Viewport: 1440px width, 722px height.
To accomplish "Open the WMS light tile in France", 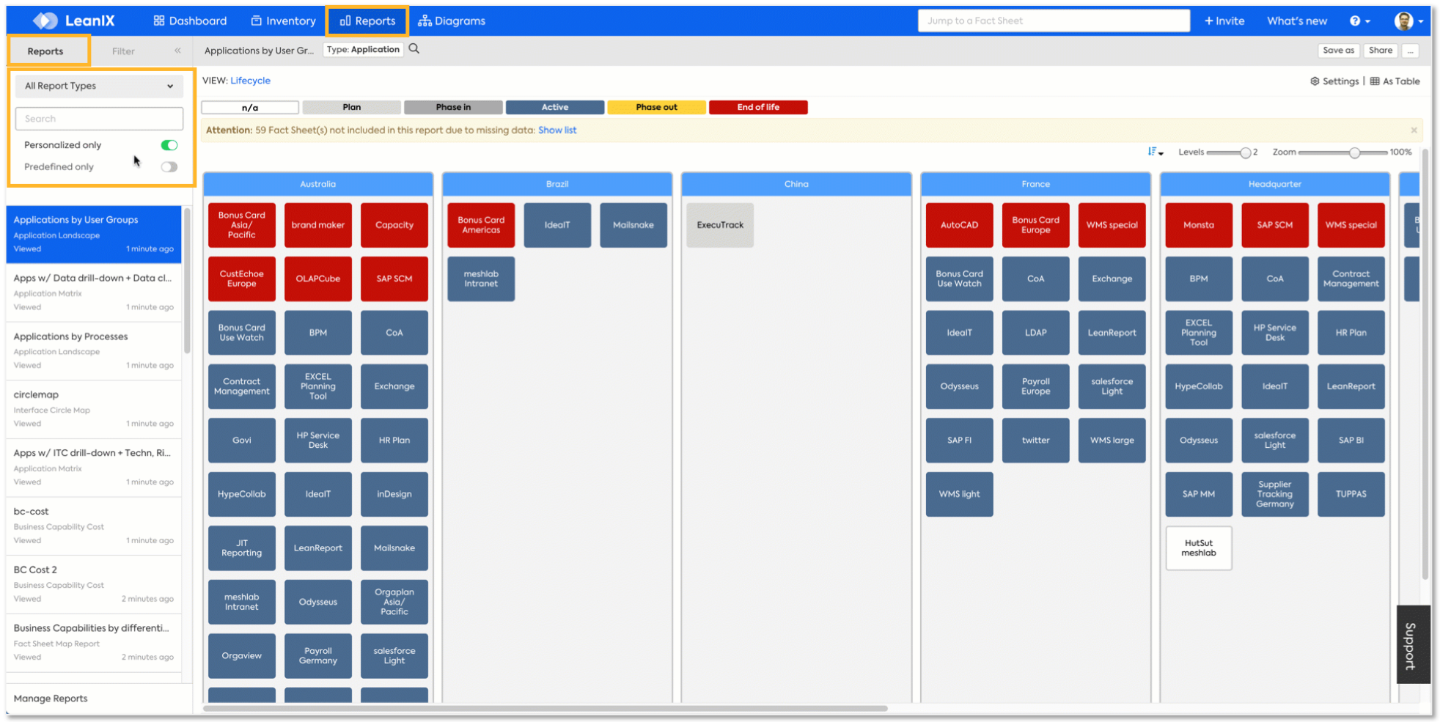I will pos(959,494).
